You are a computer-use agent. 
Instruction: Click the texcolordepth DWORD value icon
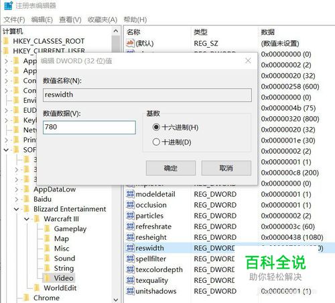[130, 269]
